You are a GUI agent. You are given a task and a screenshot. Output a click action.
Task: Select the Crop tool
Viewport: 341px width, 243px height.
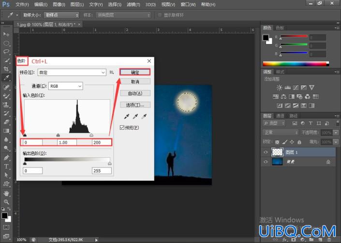click(x=6, y=69)
